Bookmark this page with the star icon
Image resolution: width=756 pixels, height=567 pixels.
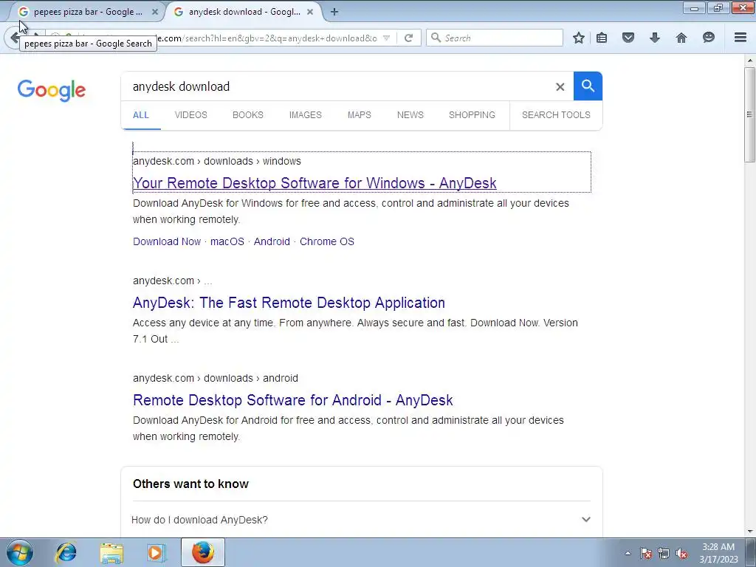click(579, 38)
